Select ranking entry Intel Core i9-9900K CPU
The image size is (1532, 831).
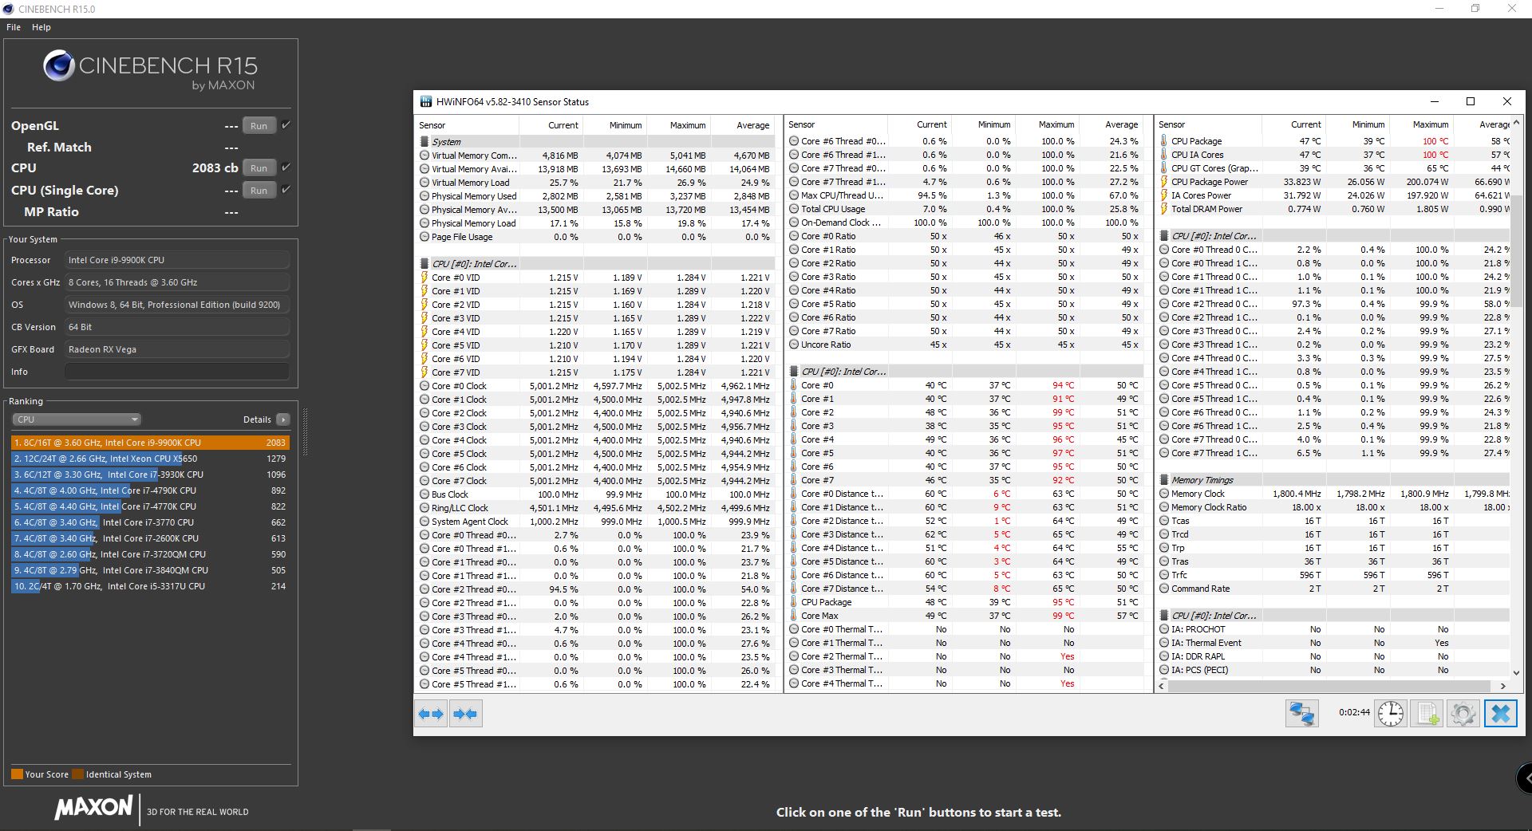(x=150, y=443)
